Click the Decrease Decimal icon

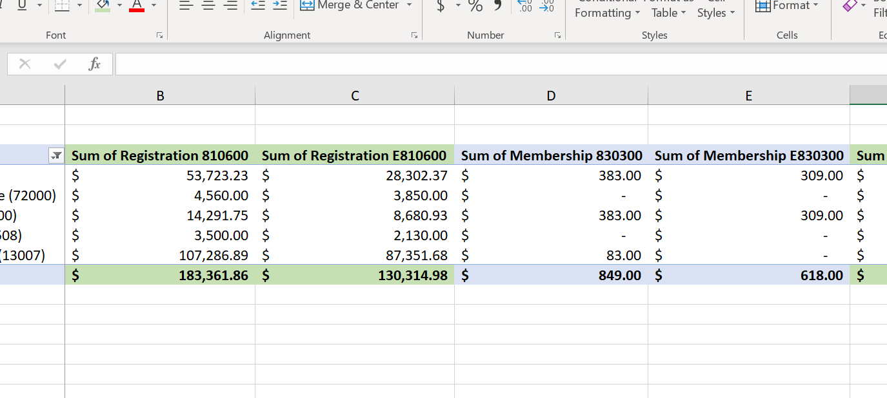coord(546,6)
